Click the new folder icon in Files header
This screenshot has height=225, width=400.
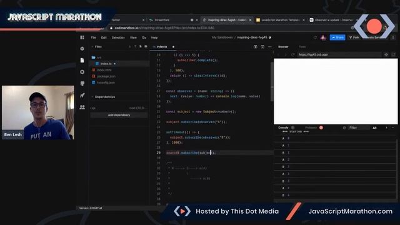click(x=146, y=47)
